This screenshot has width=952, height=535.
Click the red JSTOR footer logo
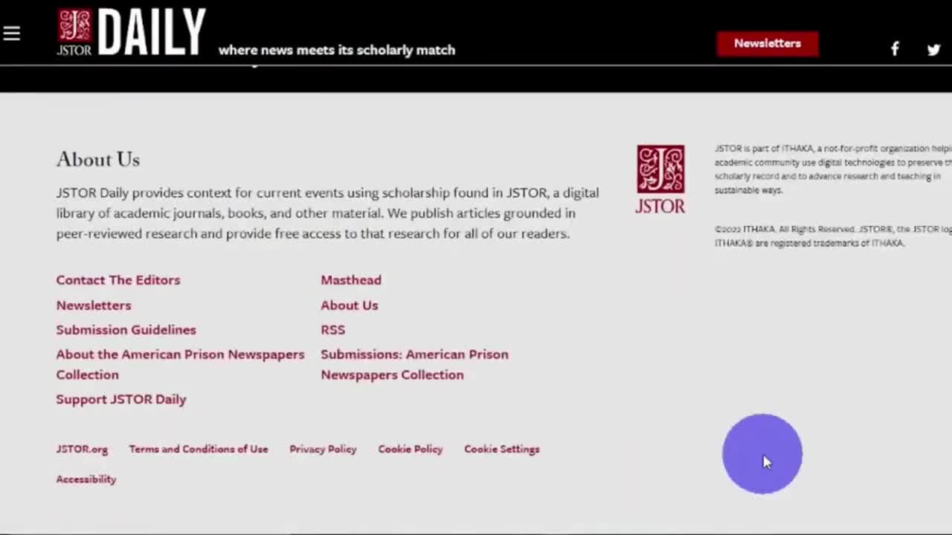pyautogui.click(x=660, y=179)
